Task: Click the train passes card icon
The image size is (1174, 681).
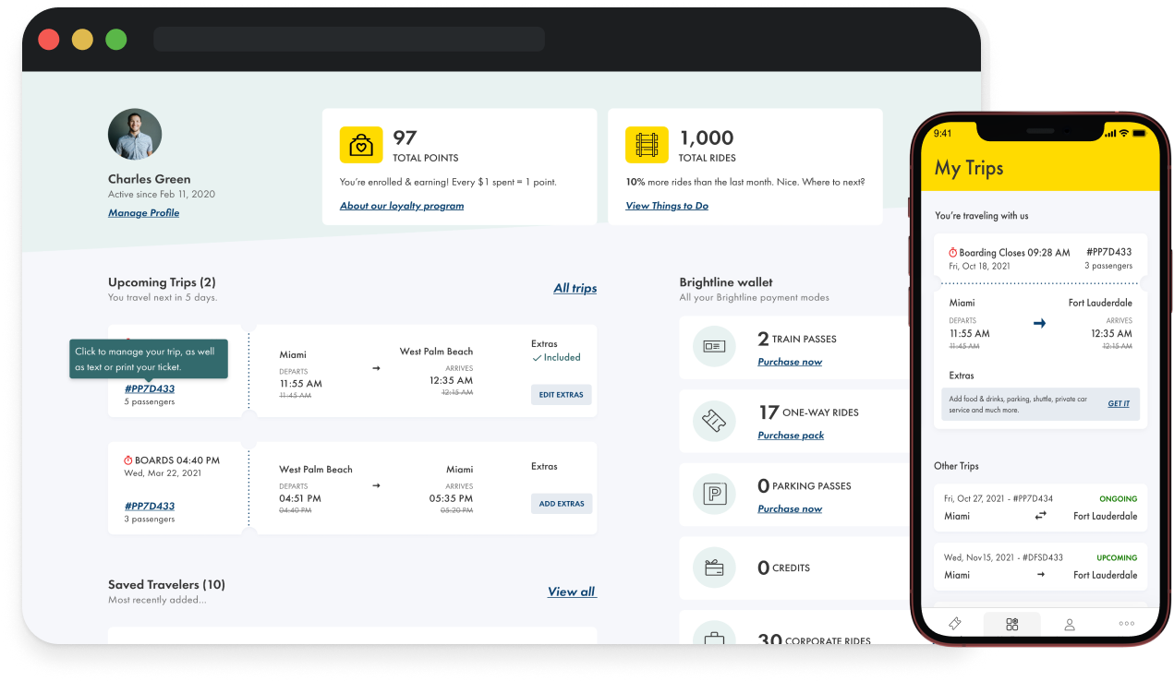Action: click(x=714, y=347)
